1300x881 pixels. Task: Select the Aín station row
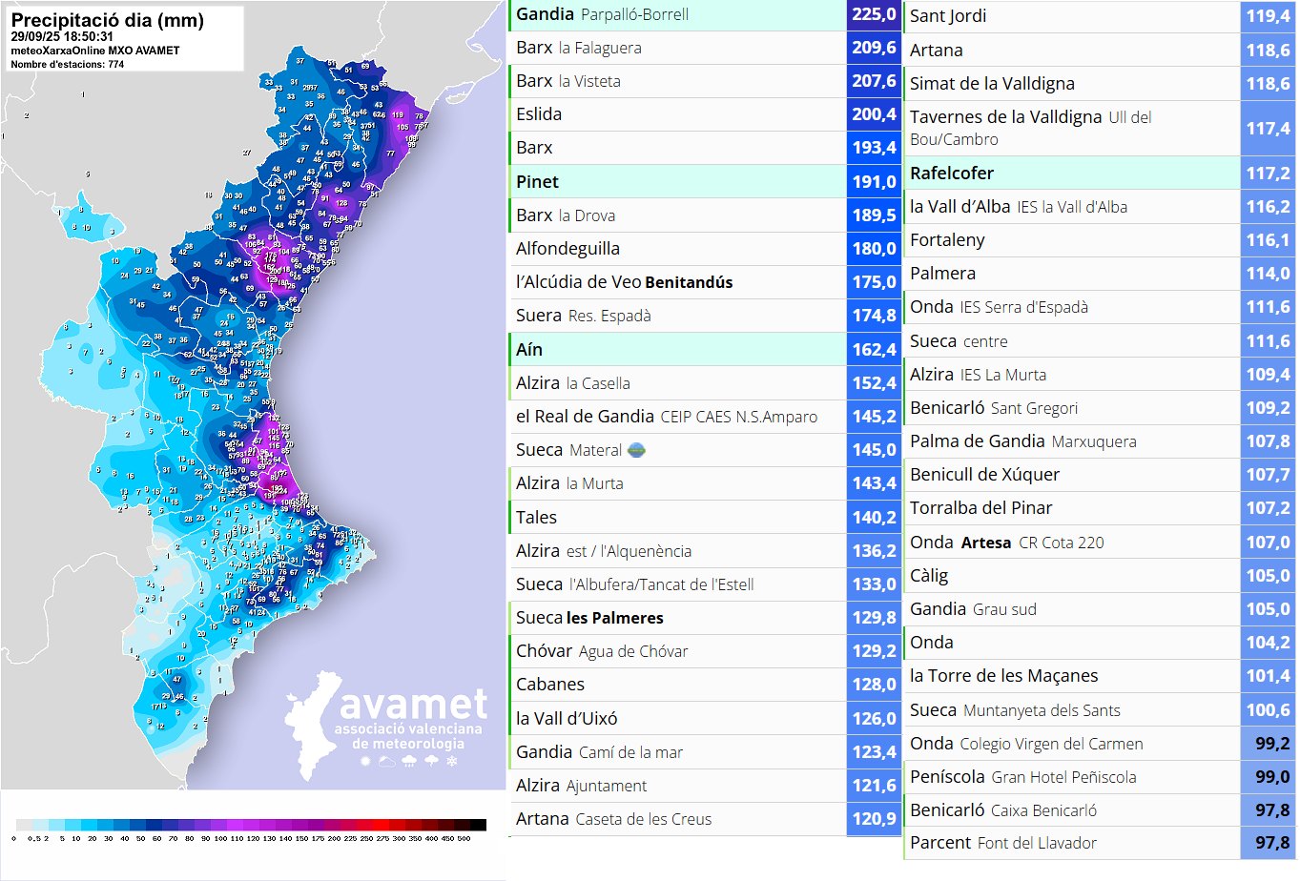tap(704, 349)
